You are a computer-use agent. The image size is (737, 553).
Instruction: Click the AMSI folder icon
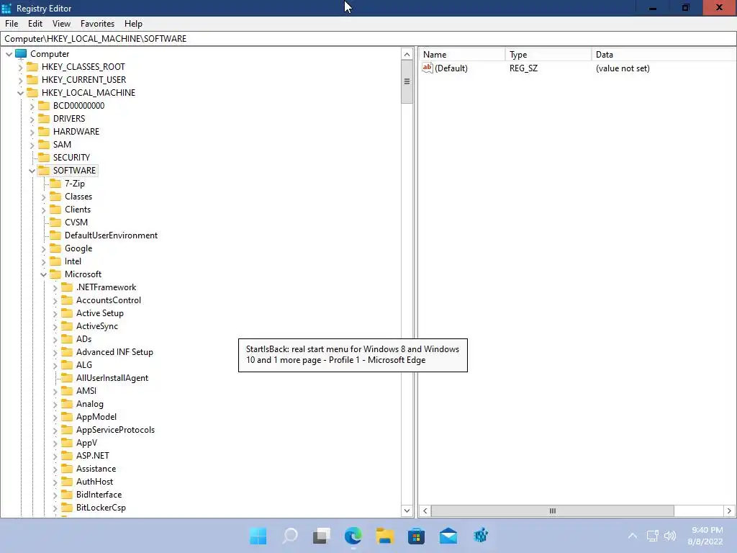tap(67, 391)
